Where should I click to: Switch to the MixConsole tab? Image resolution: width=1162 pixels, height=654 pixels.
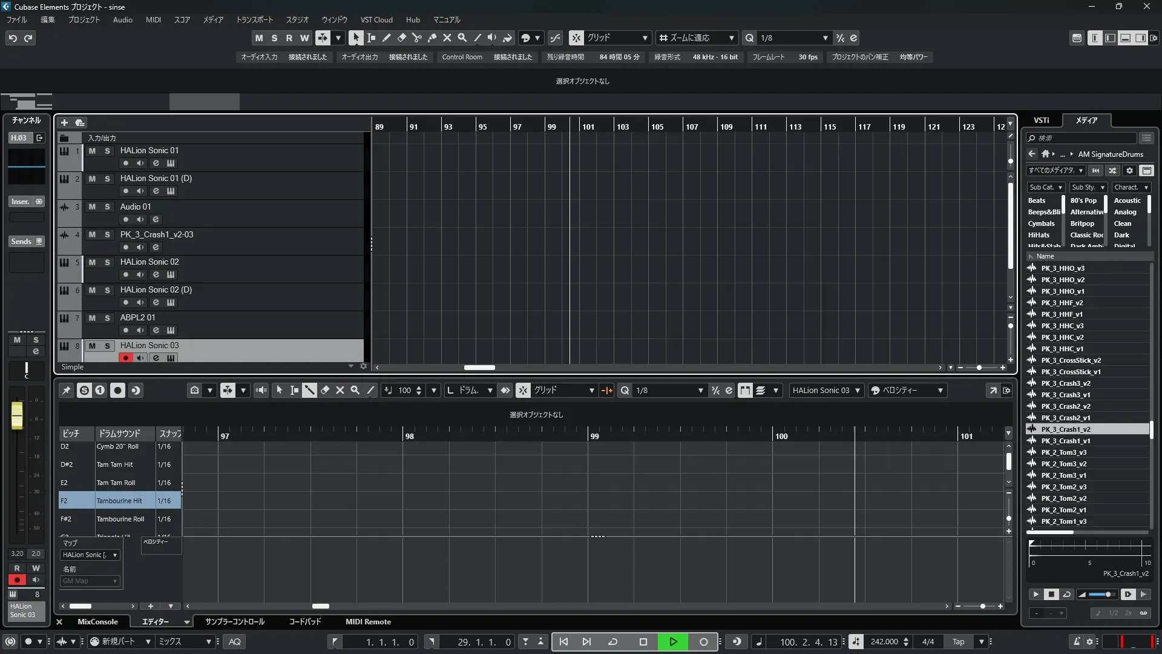[97, 622]
